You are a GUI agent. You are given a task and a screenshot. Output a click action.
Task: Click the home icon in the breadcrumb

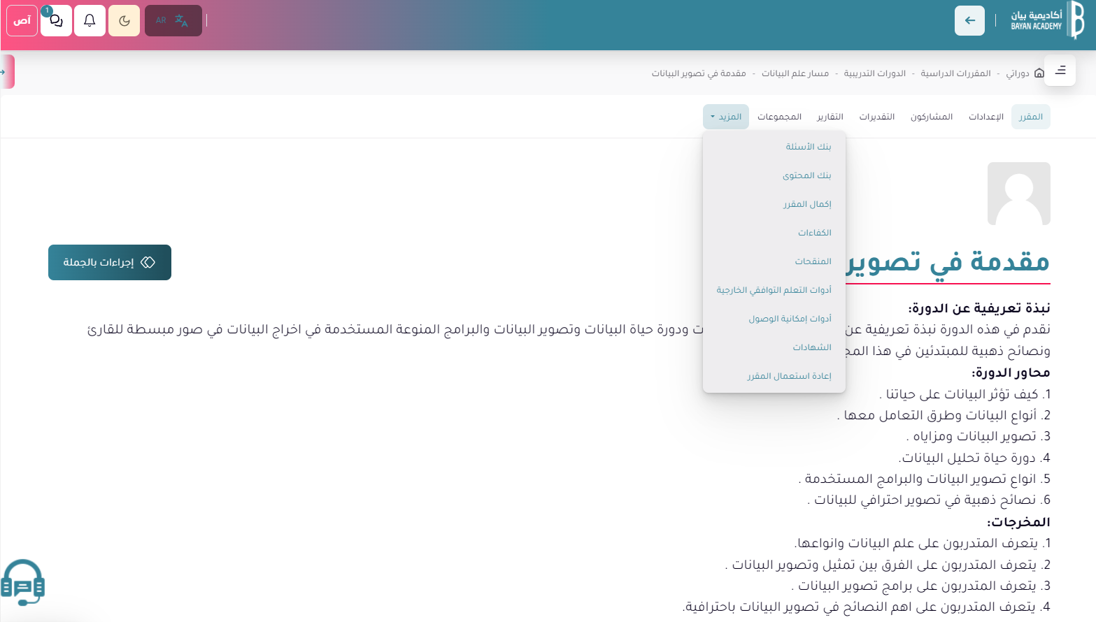tap(1040, 73)
